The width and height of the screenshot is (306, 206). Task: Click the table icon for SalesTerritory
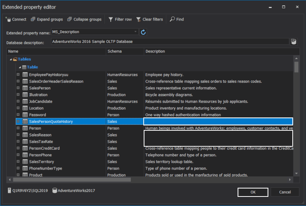point(25,162)
